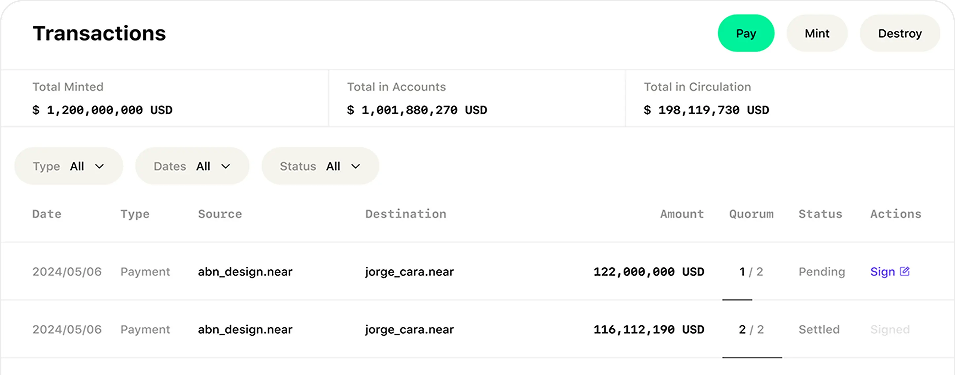The image size is (955, 375).
Task: Click the Source column header
Action: pos(220,214)
